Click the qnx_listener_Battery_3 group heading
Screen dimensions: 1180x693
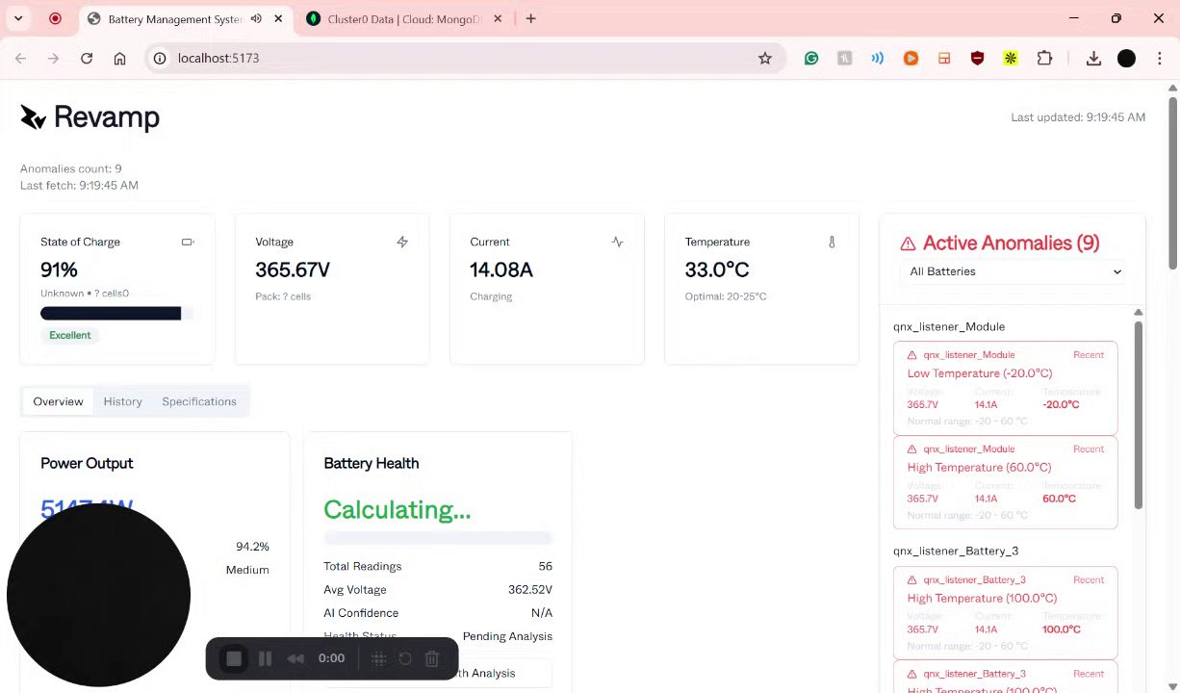[956, 552]
